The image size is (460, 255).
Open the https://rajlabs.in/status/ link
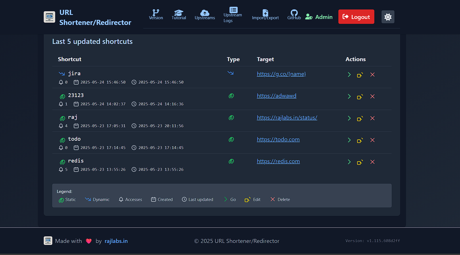(287, 118)
